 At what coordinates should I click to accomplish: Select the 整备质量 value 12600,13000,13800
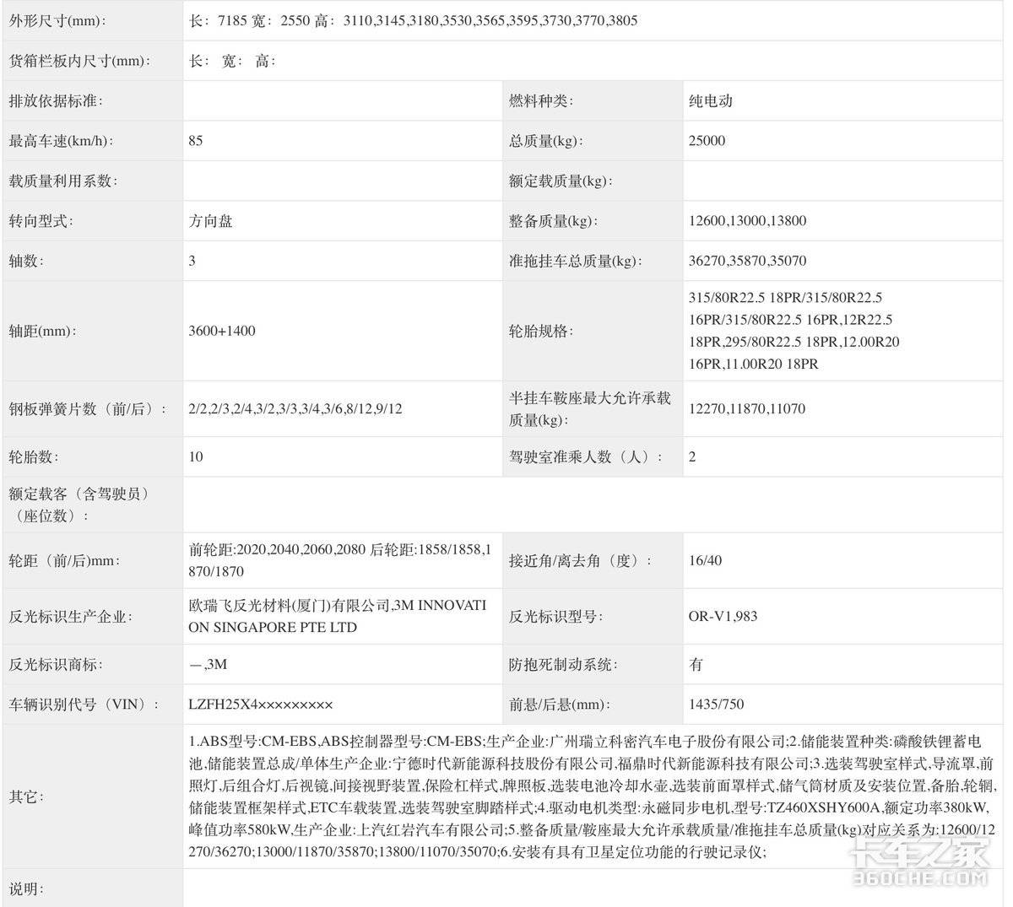747,221
